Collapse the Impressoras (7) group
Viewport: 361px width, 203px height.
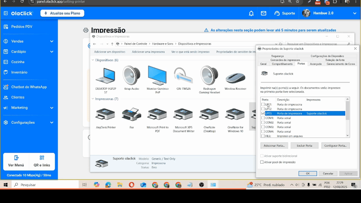[x=93, y=99]
